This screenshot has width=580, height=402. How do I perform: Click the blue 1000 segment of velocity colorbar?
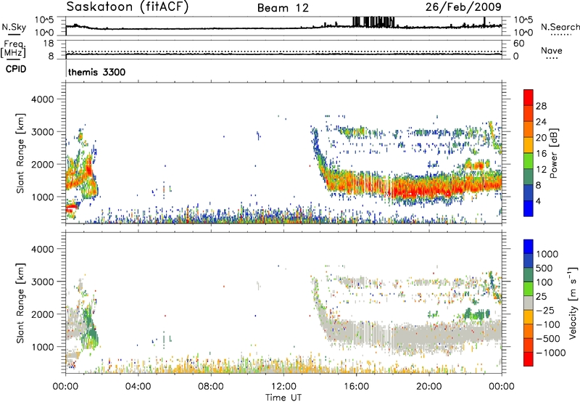coord(529,247)
